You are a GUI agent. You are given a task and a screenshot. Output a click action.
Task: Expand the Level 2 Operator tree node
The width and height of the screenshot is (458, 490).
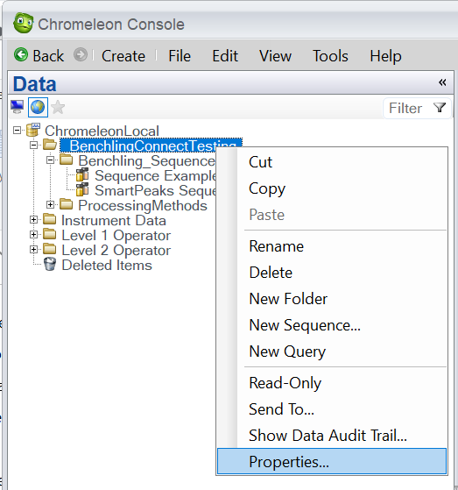point(33,249)
